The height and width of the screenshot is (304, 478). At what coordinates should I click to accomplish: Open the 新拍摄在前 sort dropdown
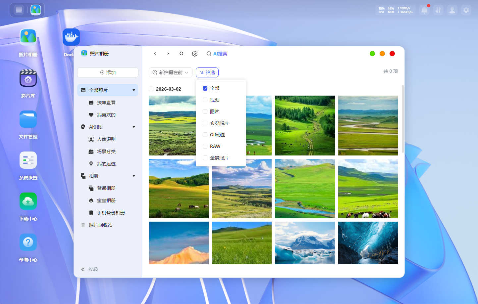(x=171, y=72)
